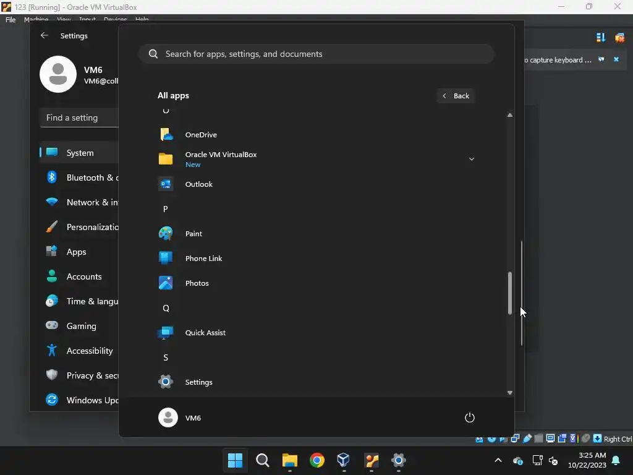Click the do-not-show-again icon on keyboard notification

point(601,59)
